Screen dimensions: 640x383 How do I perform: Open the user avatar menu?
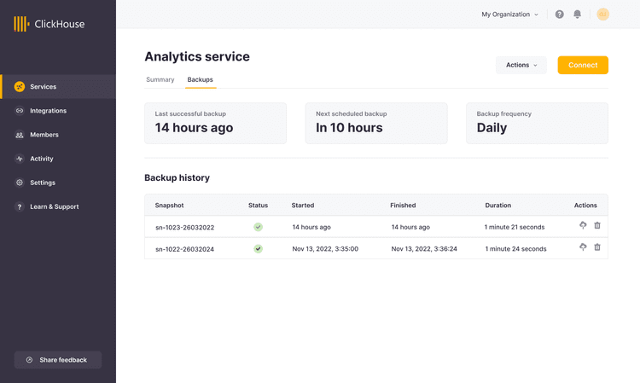pos(602,15)
